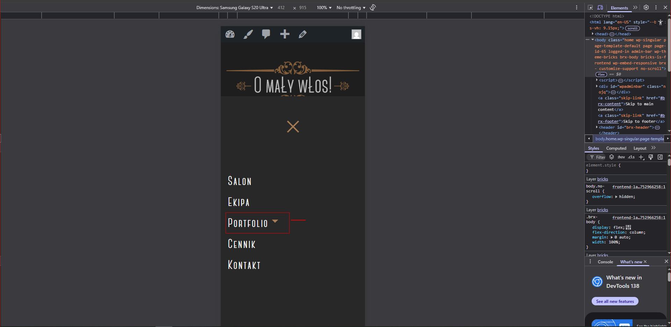Image resolution: width=671 pixels, height=327 pixels.
Task: Click the bricks layer link above body.no-scroll
Action: point(603,179)
